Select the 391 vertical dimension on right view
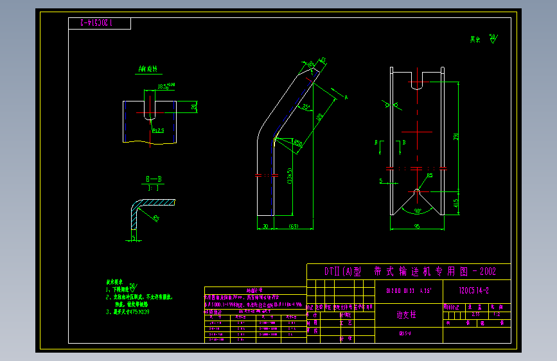The image size is (557, 361). click(455, 136)
